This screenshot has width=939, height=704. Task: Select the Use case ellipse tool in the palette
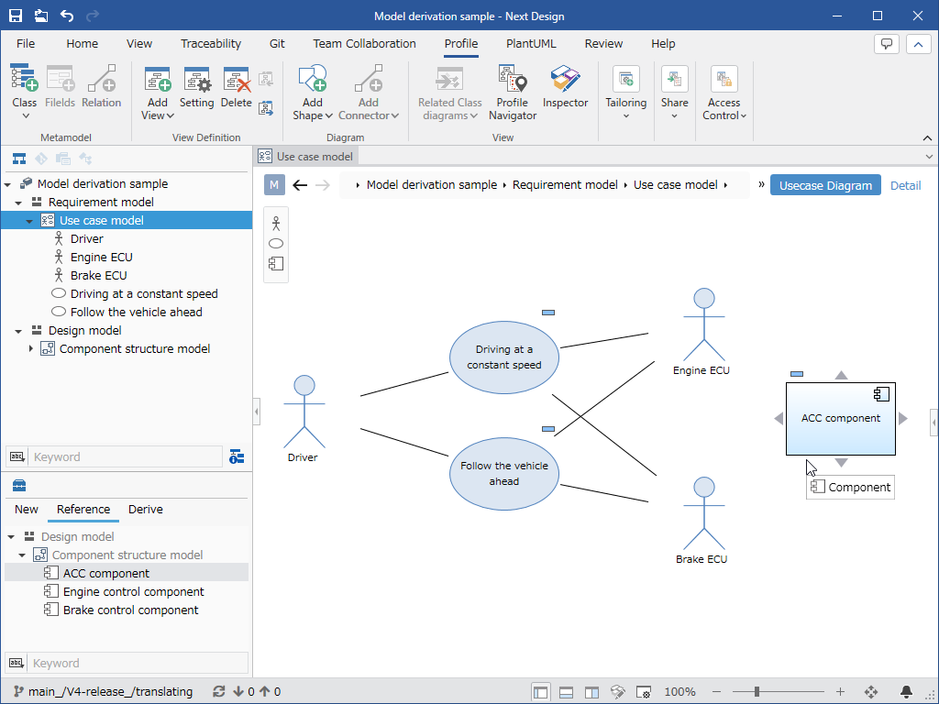(275, 243)
